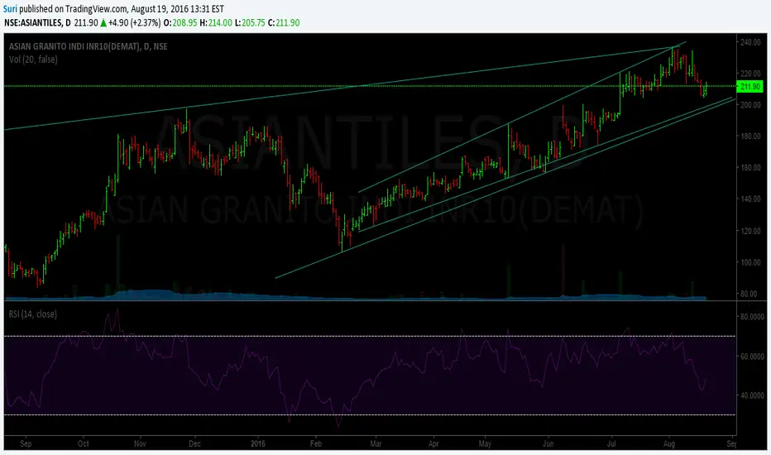Select the C:211.90 close value
The height and width of the screenshot is (455, 771).
click(284, 22)
